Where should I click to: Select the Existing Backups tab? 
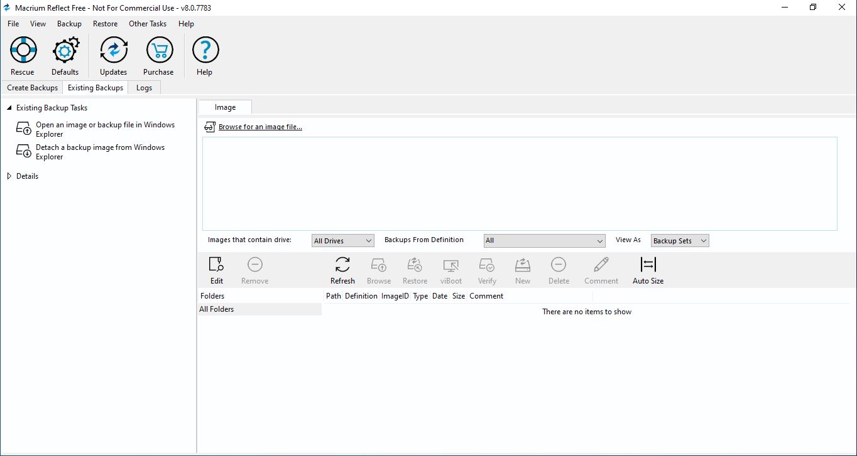click(96, 88)
